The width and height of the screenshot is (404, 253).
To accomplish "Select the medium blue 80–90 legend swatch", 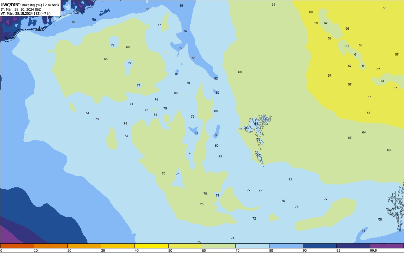I will click(286, 246).
